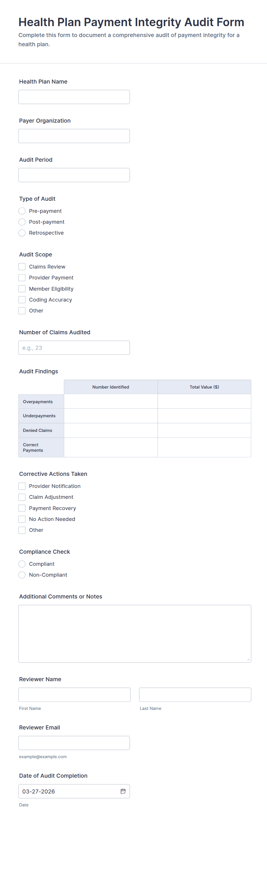267x894 pixels.
Task: Open the calendar date picker icon
Action: coord(123,791)
